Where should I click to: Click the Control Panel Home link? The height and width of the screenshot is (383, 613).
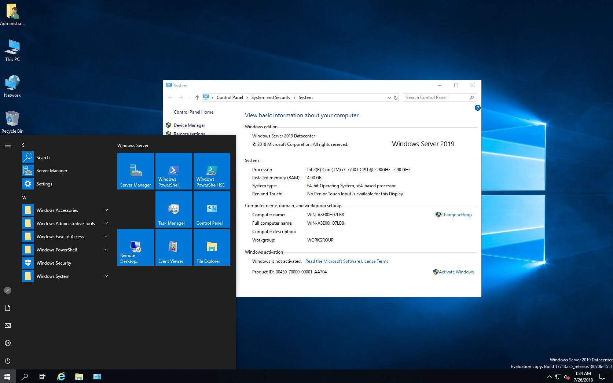[194, 112]
